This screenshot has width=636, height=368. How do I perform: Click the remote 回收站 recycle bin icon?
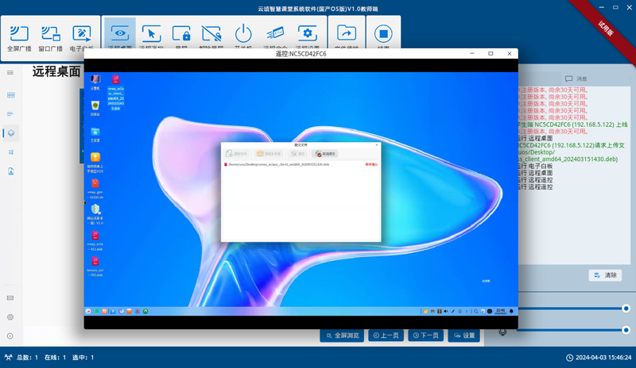pyautogui.click(x=95, y=109)
